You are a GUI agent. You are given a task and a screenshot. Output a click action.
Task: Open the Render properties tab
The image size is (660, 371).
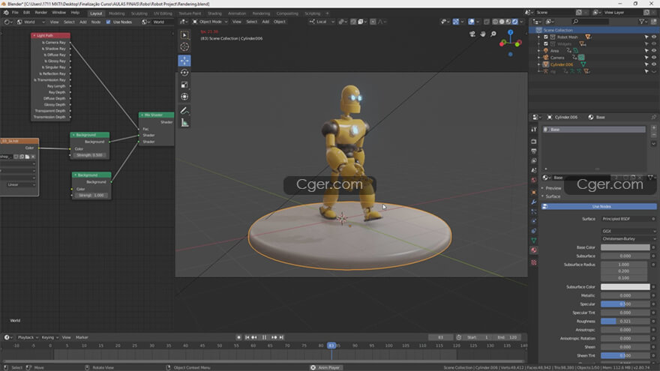click(x=534, y=142)
